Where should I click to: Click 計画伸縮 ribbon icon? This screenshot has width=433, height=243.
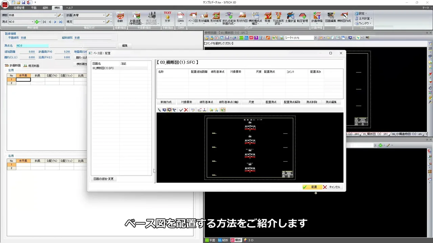(x=317, y=17)
